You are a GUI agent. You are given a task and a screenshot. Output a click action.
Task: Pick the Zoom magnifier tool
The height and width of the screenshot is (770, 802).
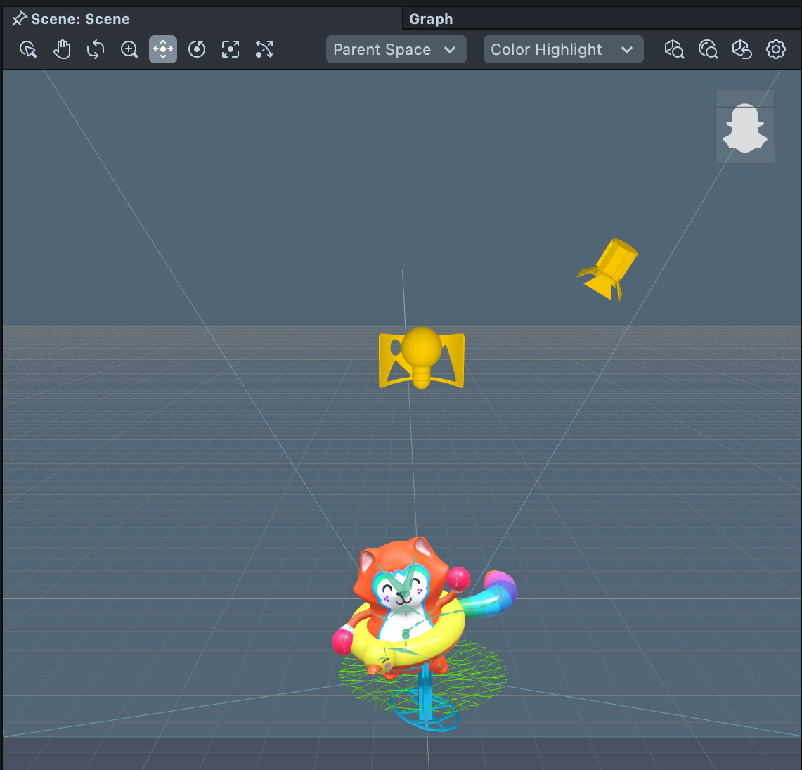point(129,49)
